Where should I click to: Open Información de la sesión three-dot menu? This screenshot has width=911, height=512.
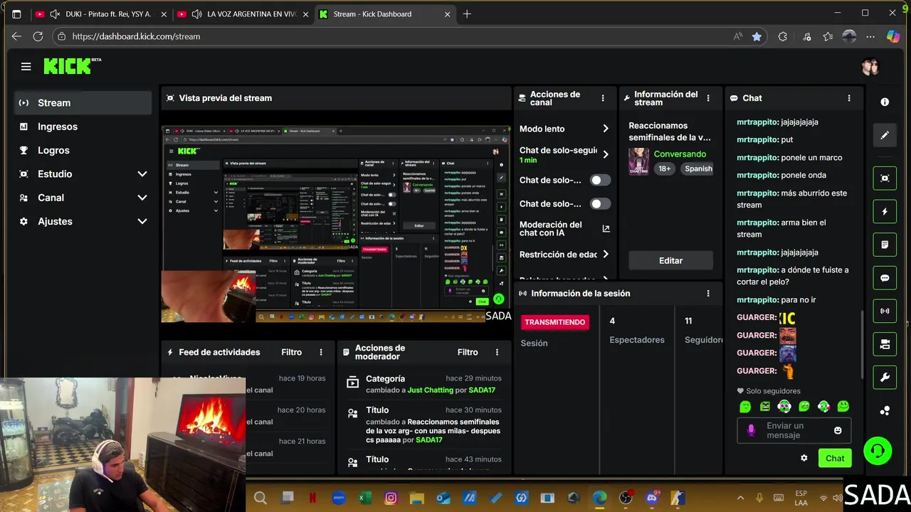coord(707,293)
